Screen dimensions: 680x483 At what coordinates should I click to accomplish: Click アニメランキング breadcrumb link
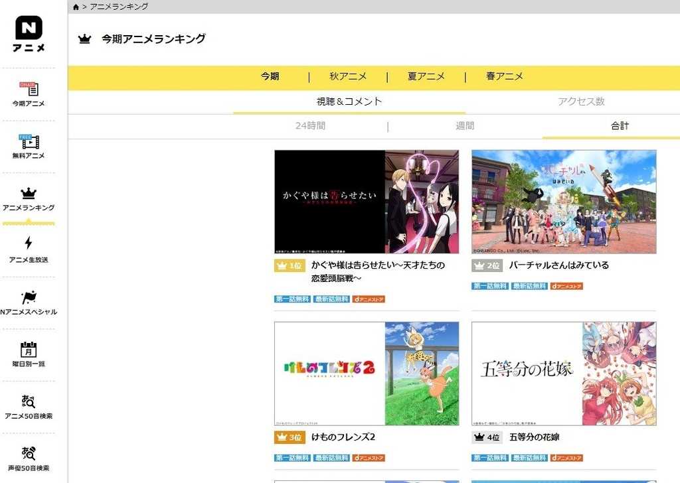(x=119, y=7)
